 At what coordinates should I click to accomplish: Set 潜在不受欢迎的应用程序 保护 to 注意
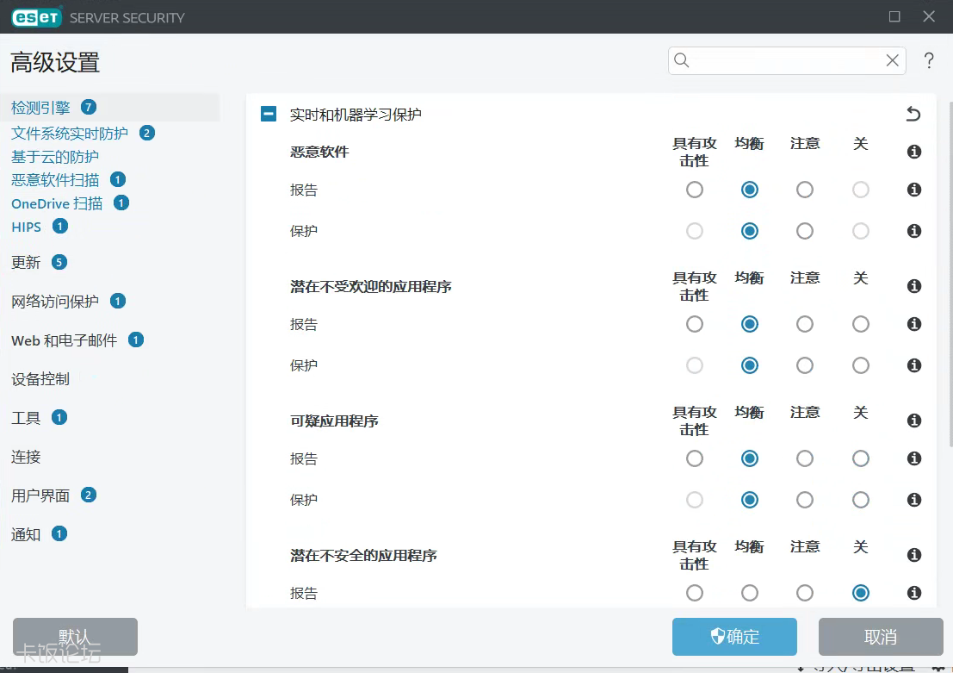pos(805,365)
